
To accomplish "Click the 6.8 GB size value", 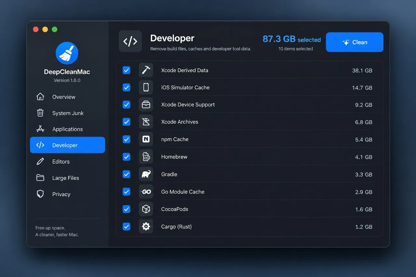I will (364, 122).
